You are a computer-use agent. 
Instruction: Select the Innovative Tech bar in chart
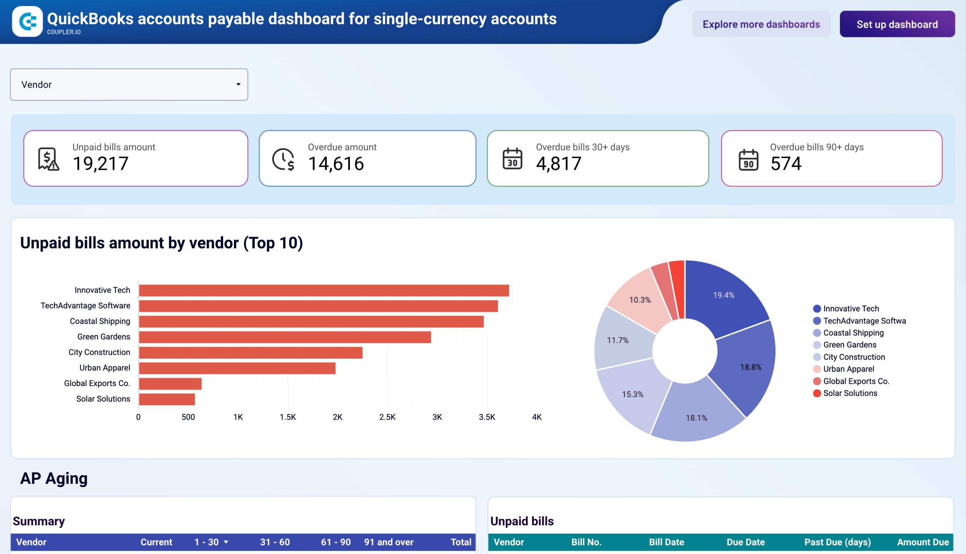click(x=323, y=289)
